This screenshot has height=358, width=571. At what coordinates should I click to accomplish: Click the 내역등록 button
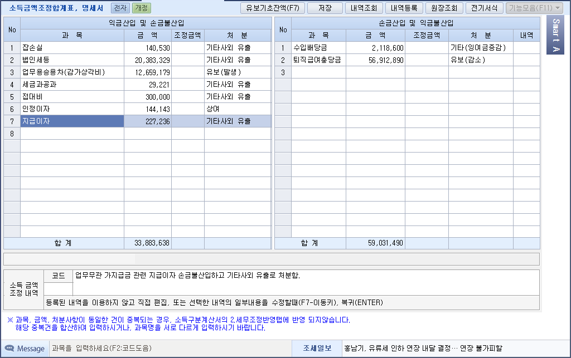click(404, 8)
